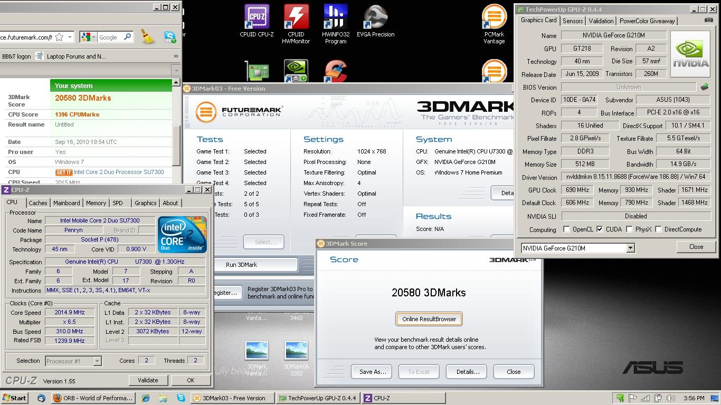Enable the OpenCL checkbox
The height and width of the screenshot is (405, 721).
(566, 229)
